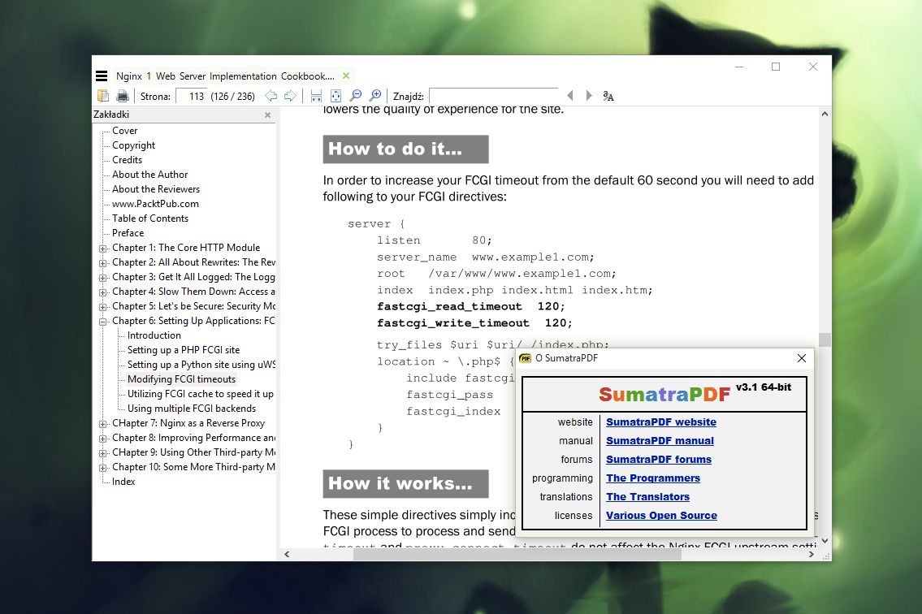Select Using multiple FCGI backends bookmark

[x=192, y=409]
